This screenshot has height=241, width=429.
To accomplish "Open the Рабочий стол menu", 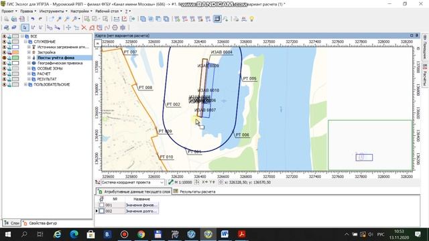I will tap(109, 11).
